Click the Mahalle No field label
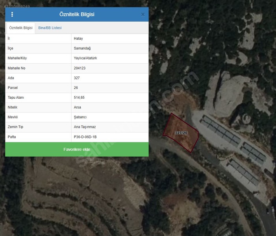 point(17,68)
